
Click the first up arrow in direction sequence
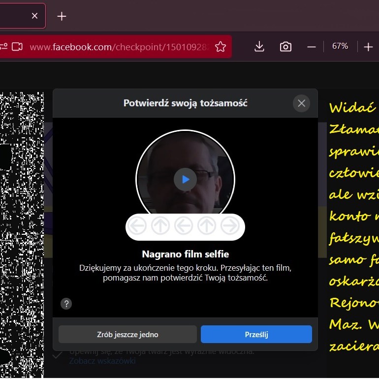pyautogui.click(x=160, y=226)
